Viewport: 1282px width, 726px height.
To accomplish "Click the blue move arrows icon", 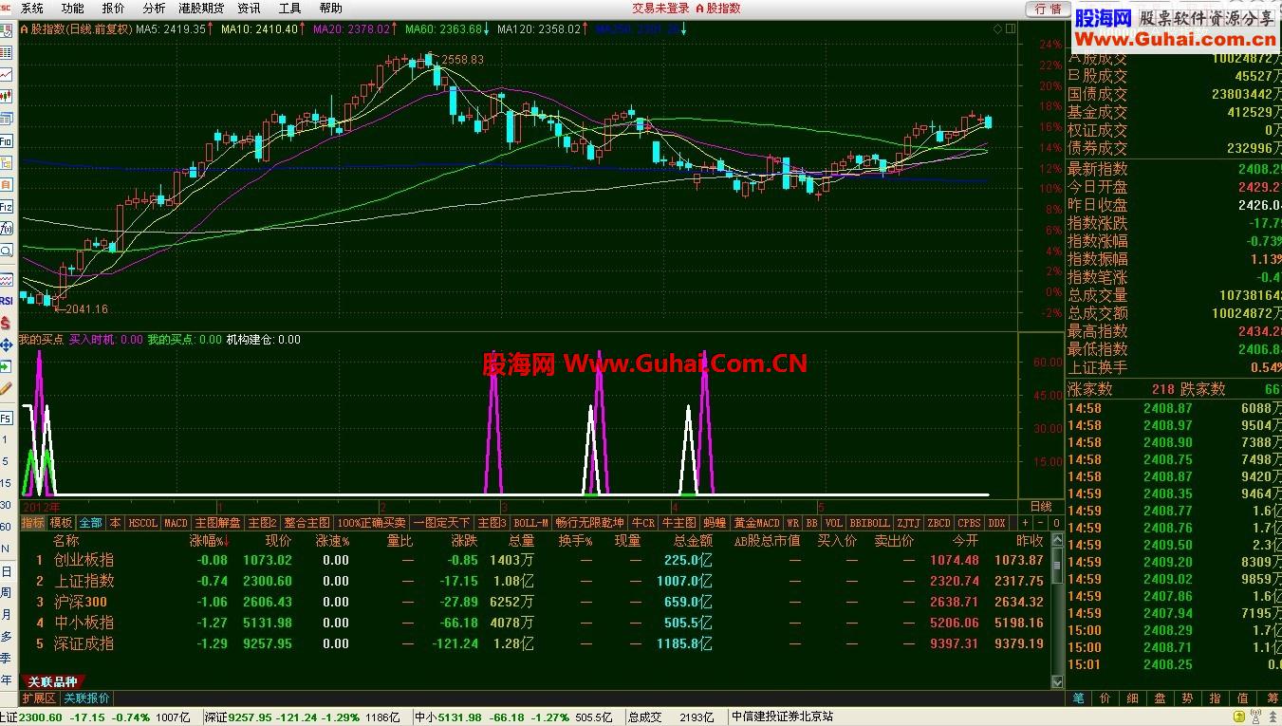I will pyautogui.click(x=7, y=344).
